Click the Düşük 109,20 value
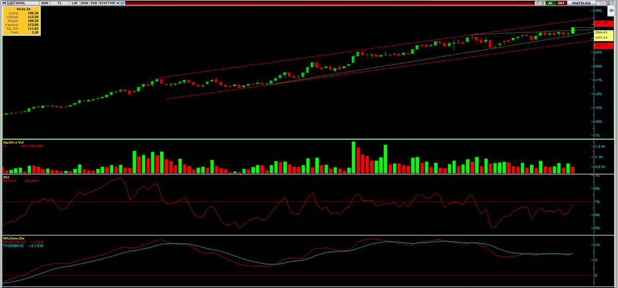Screen dimensions: 618x288 coord(33,21)
